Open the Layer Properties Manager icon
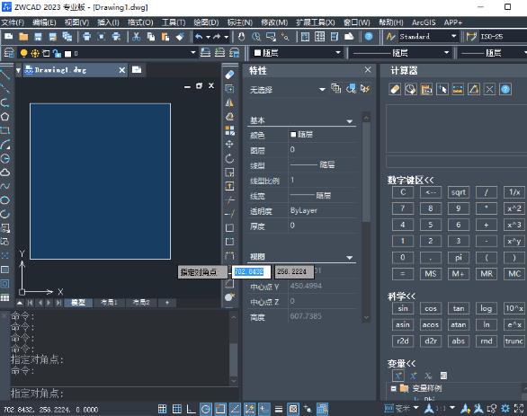This screenshot has height=416, width=527. tap(9, 53)
